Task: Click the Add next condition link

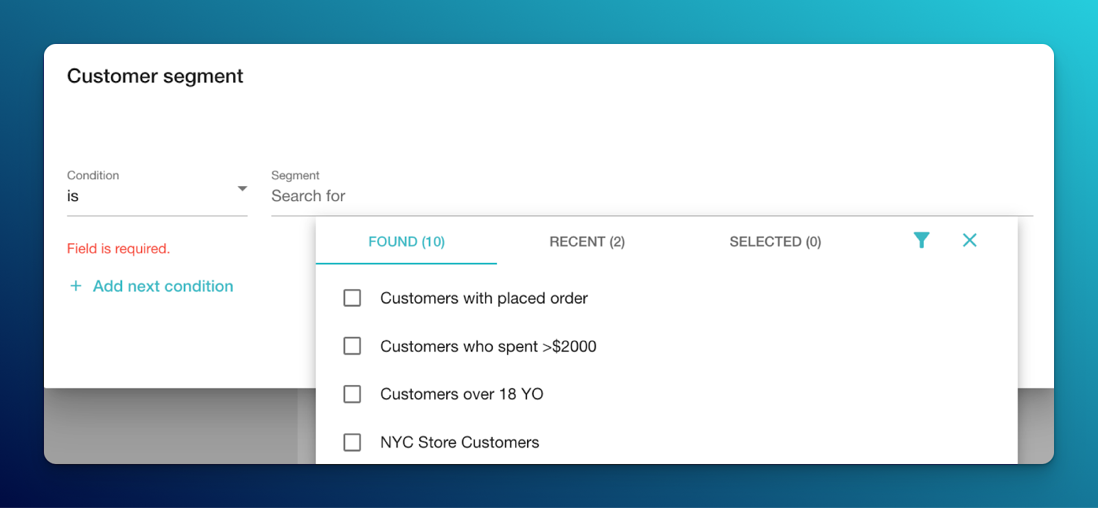Action: click(x=163, y=286)
